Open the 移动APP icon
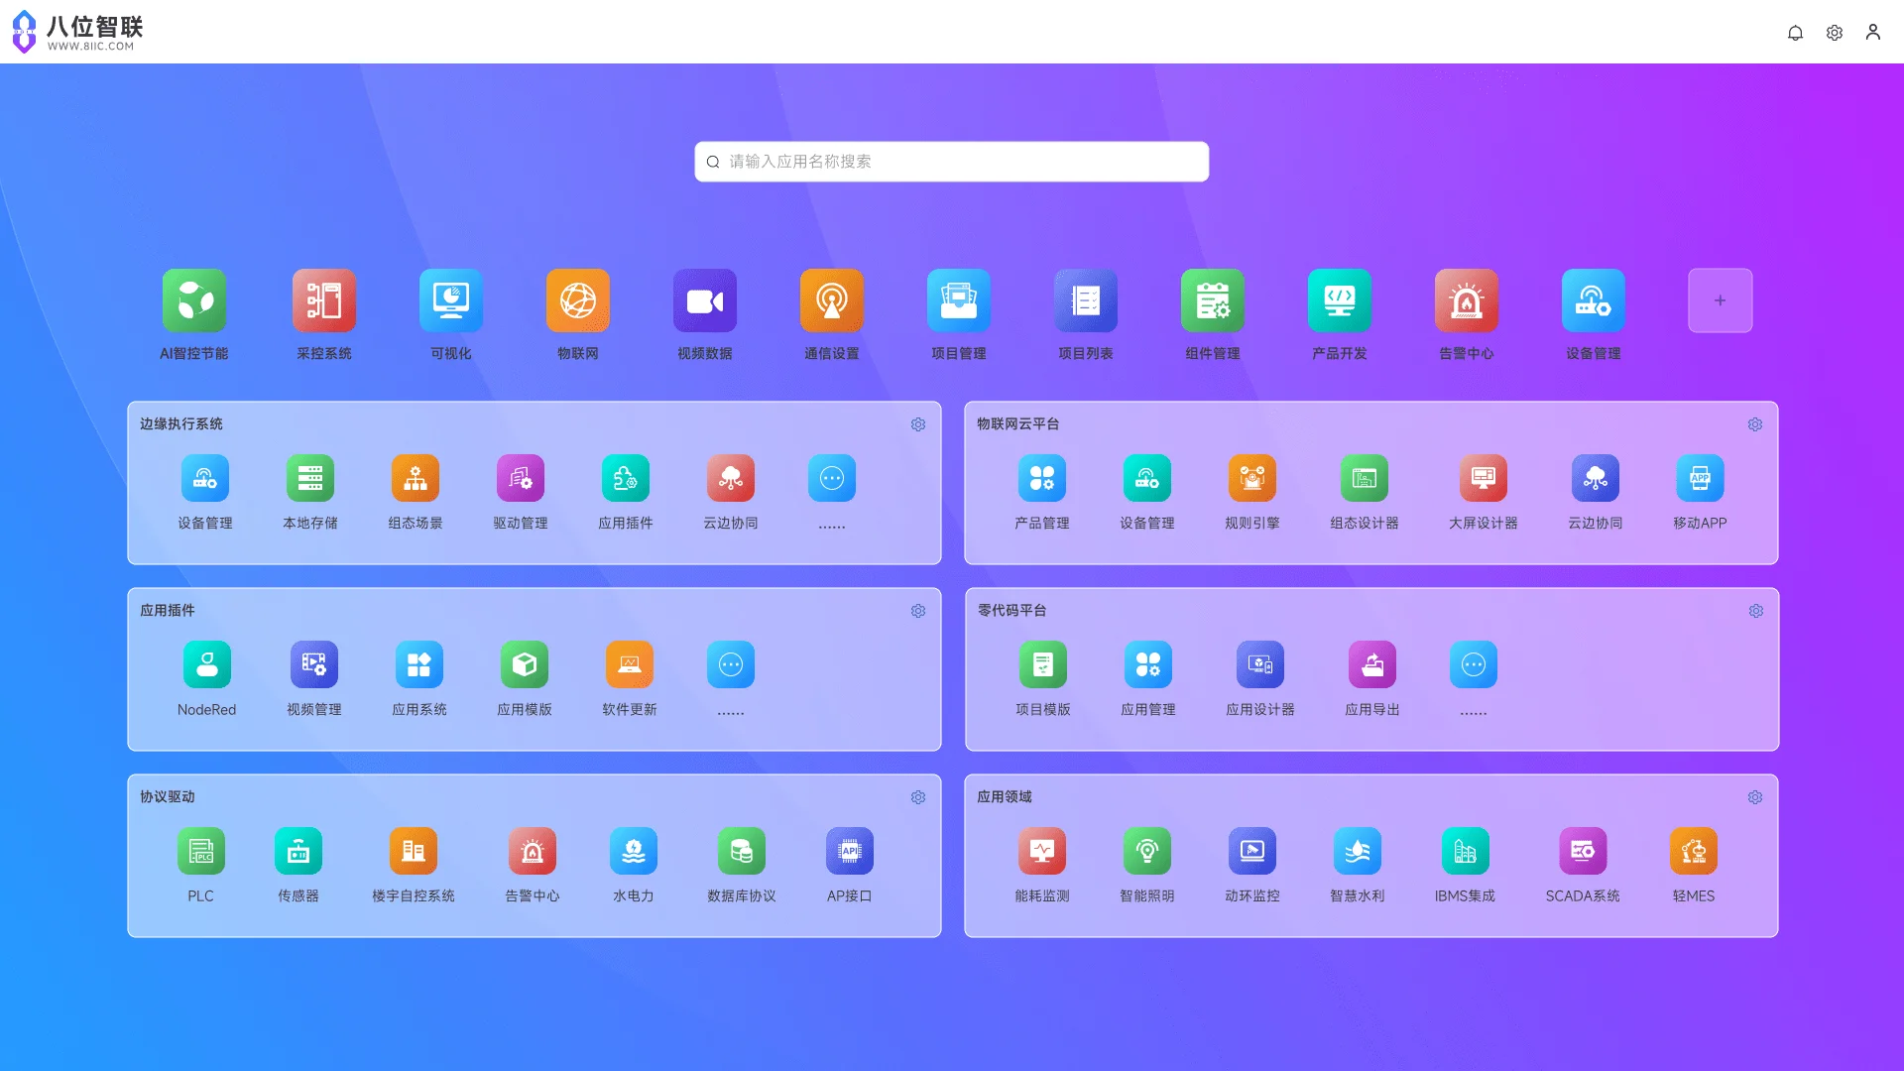This screenshot has width=1904, height=1071. (x=1701, y=478)
